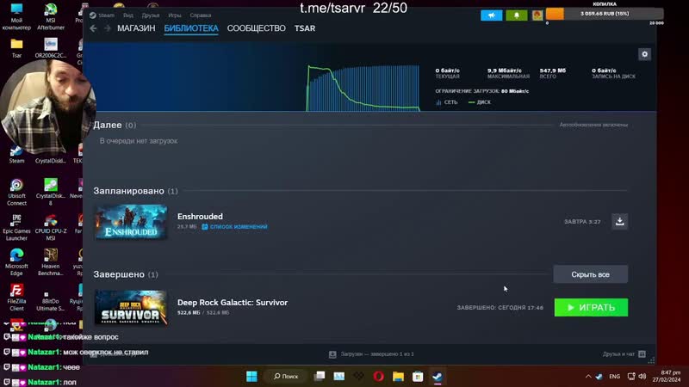
Task: Click the КОПИЛКА donation progress bar
Action: 605,14
